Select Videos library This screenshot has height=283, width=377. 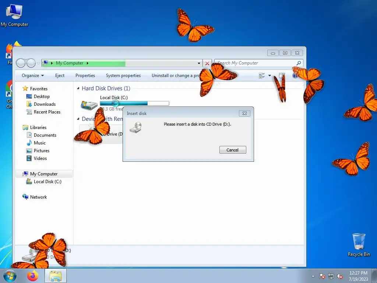[40, 158]
